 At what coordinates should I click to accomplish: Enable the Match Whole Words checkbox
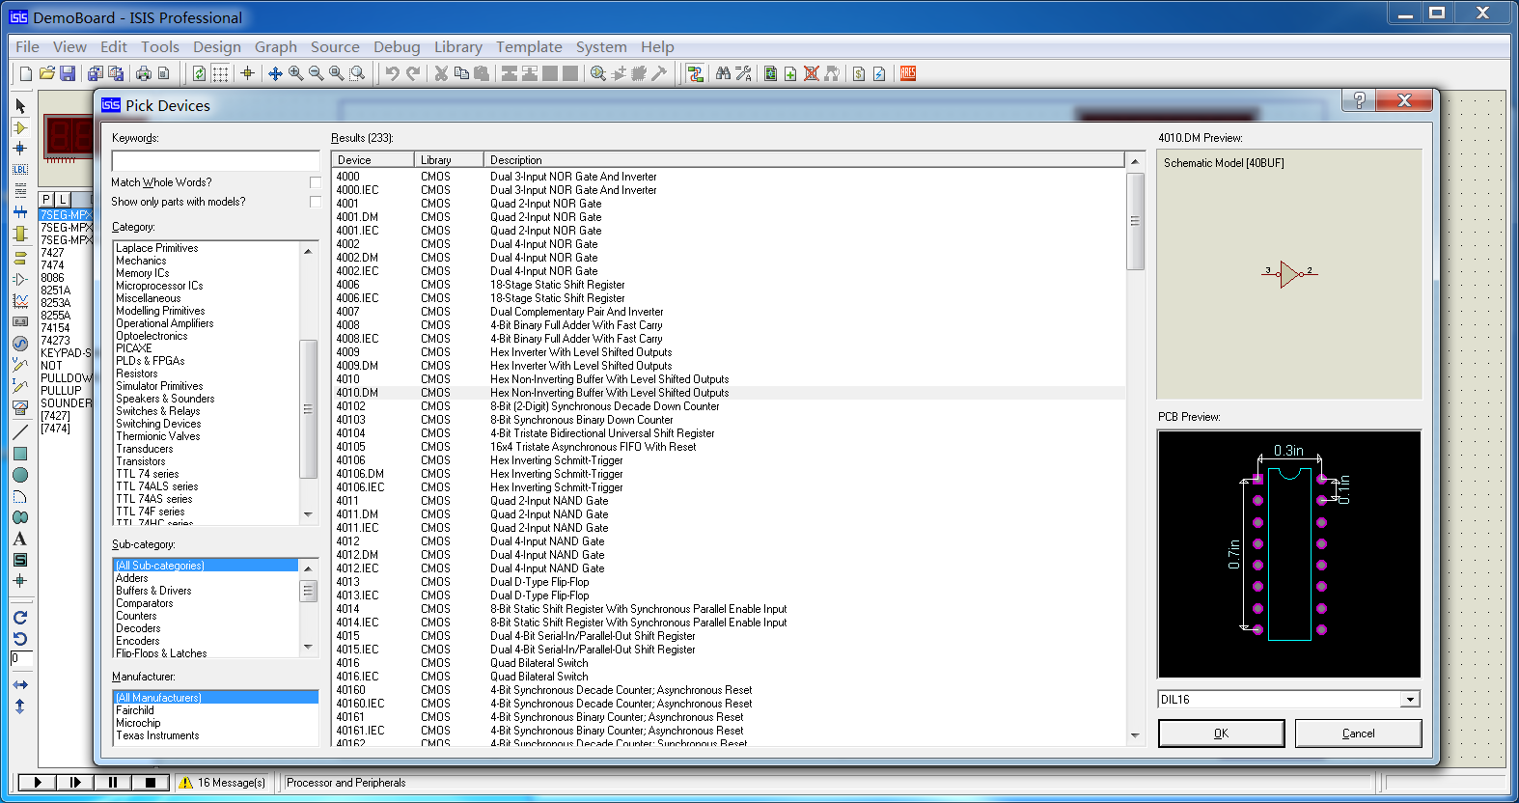pos(315,182)
